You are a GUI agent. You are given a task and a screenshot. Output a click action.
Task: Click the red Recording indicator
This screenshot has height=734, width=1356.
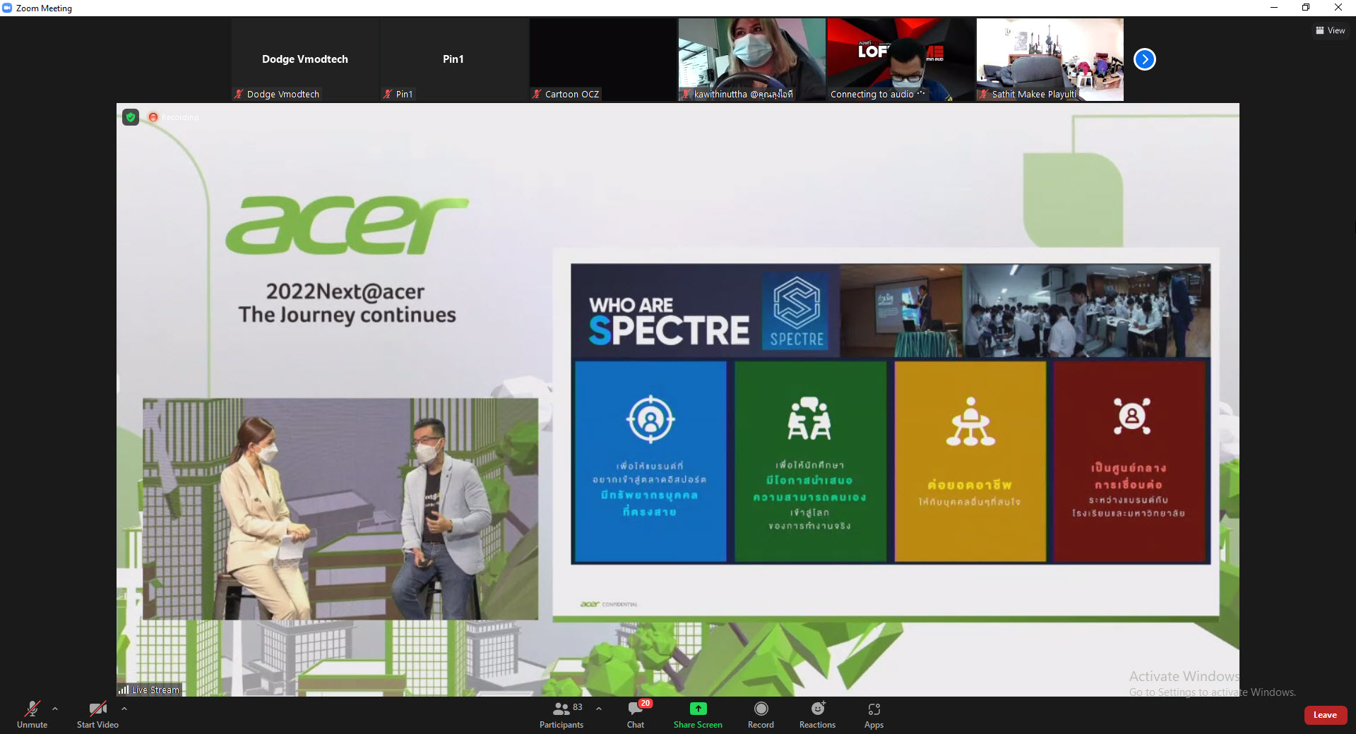pyautogui.click(x=174, y=117)
